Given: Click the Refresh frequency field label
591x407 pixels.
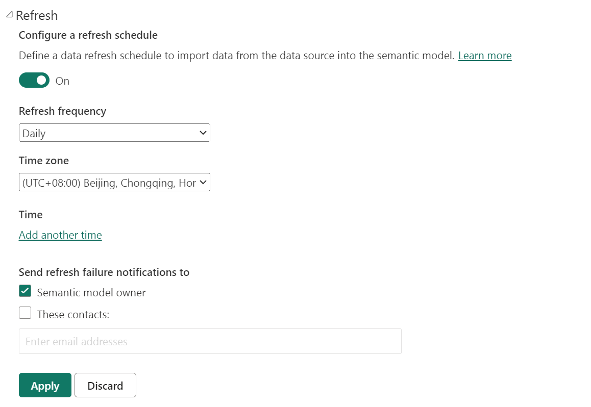Looking at the screenshot, I should click(x=62, y=111).
